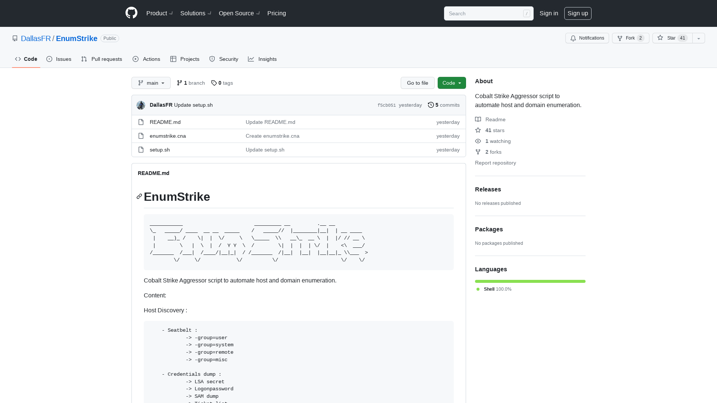This screenshot has height=403, width=717.
Task: Click the Code tab icon
Action: (18, 59)
